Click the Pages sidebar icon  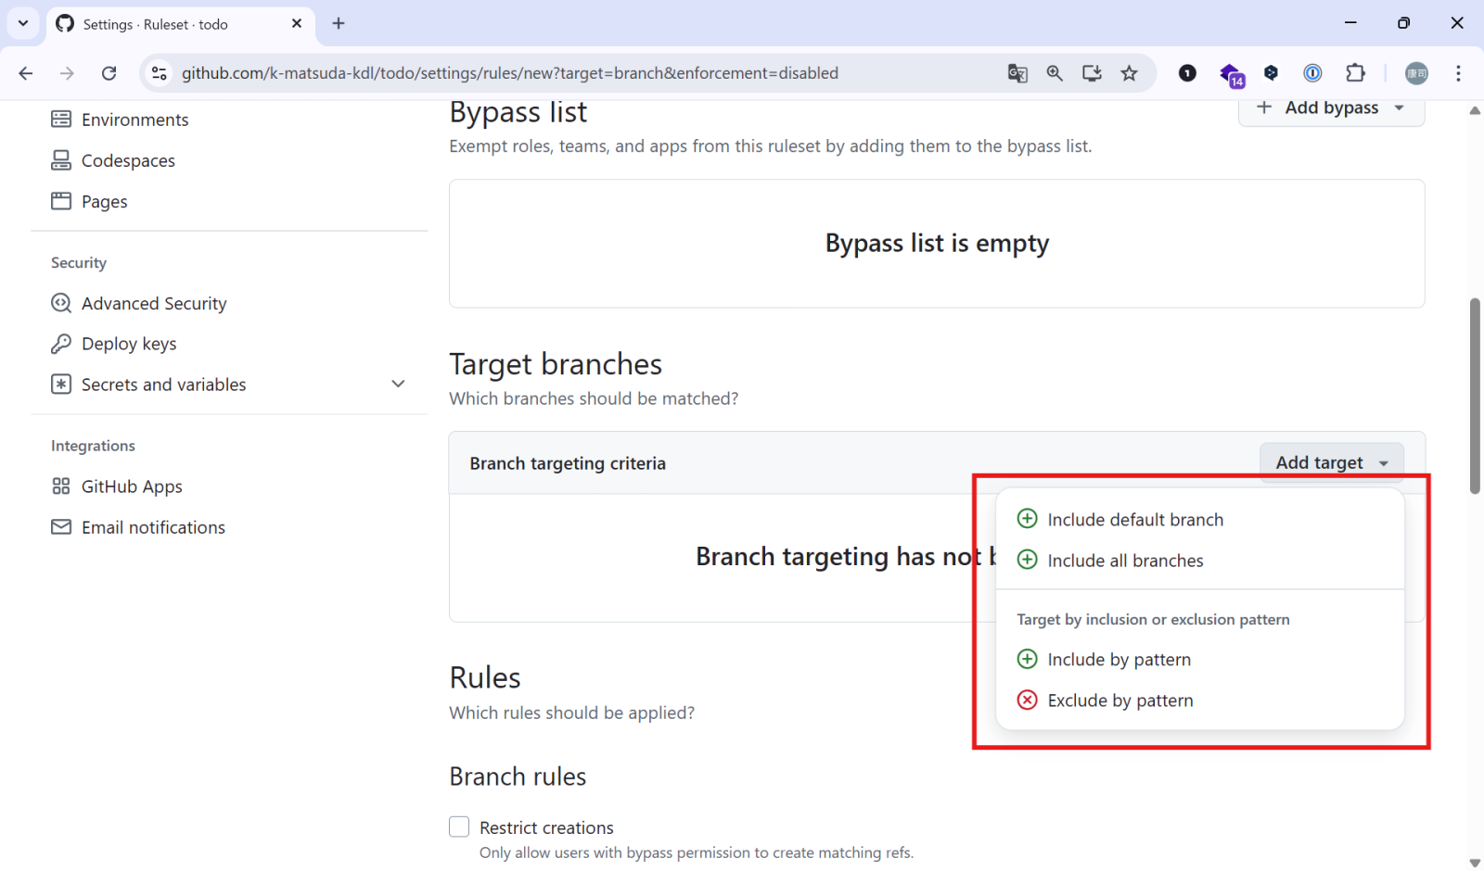pos(61,201)
